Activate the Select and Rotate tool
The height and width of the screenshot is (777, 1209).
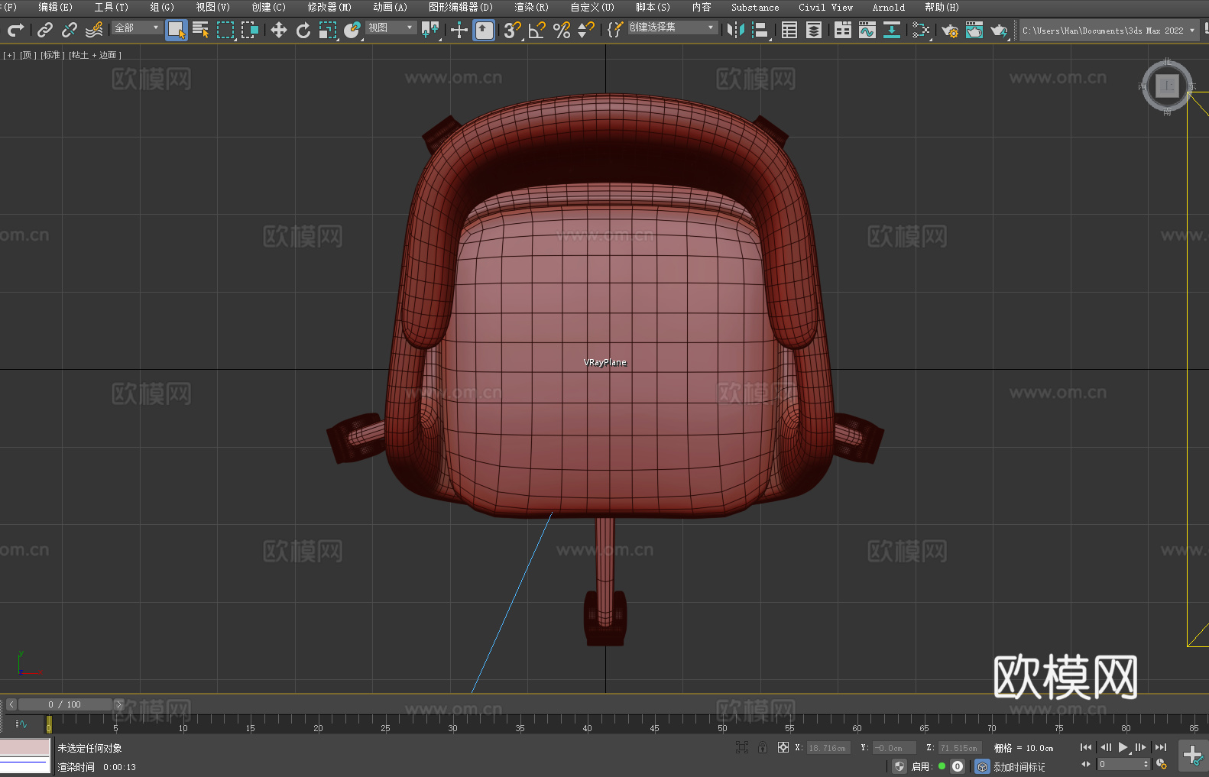pyautogui.click(x=303, y=30)
